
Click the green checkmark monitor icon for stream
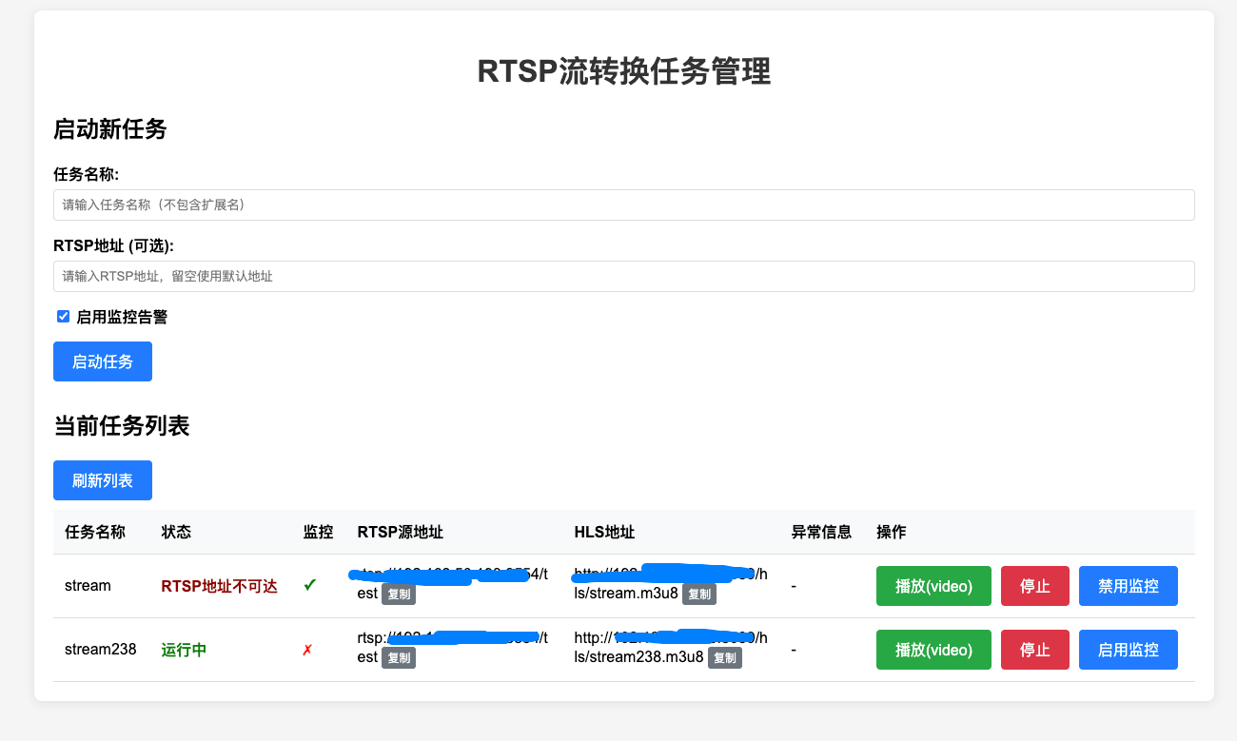point(310,586)
